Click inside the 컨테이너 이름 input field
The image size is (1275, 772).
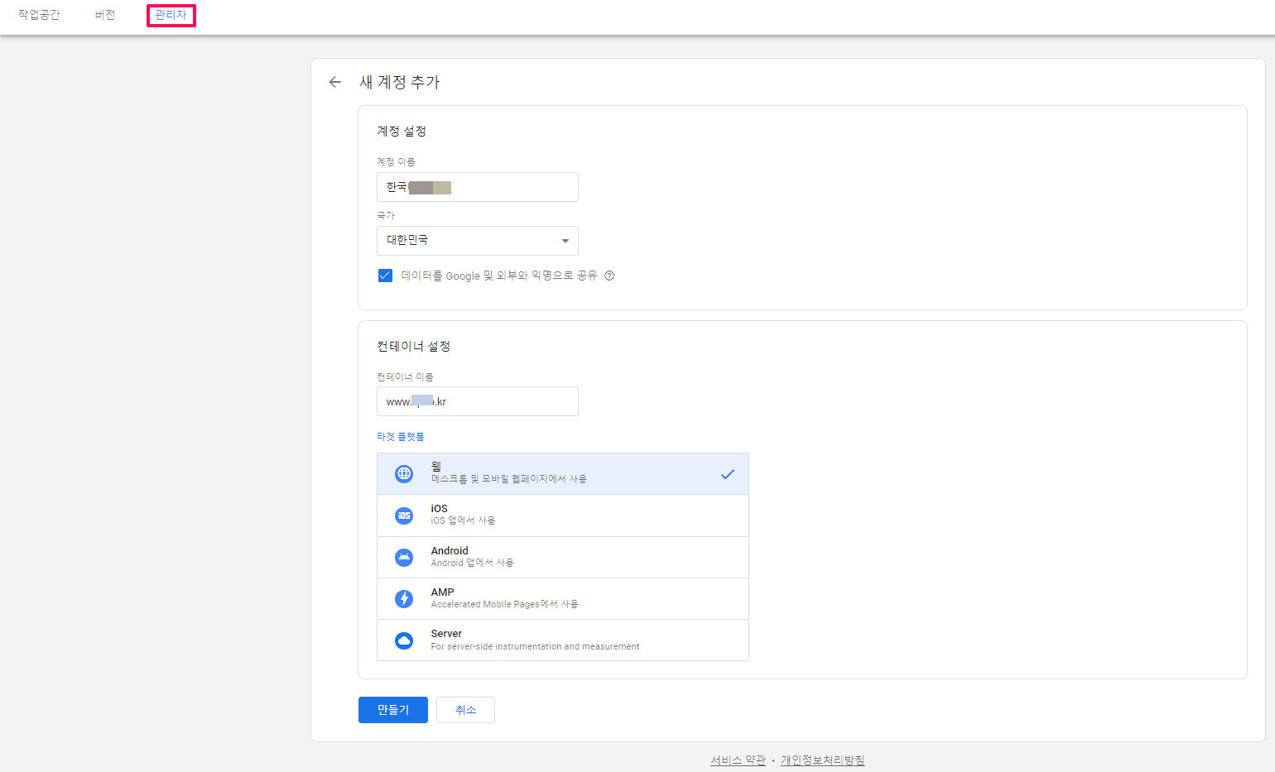[477, 400]
